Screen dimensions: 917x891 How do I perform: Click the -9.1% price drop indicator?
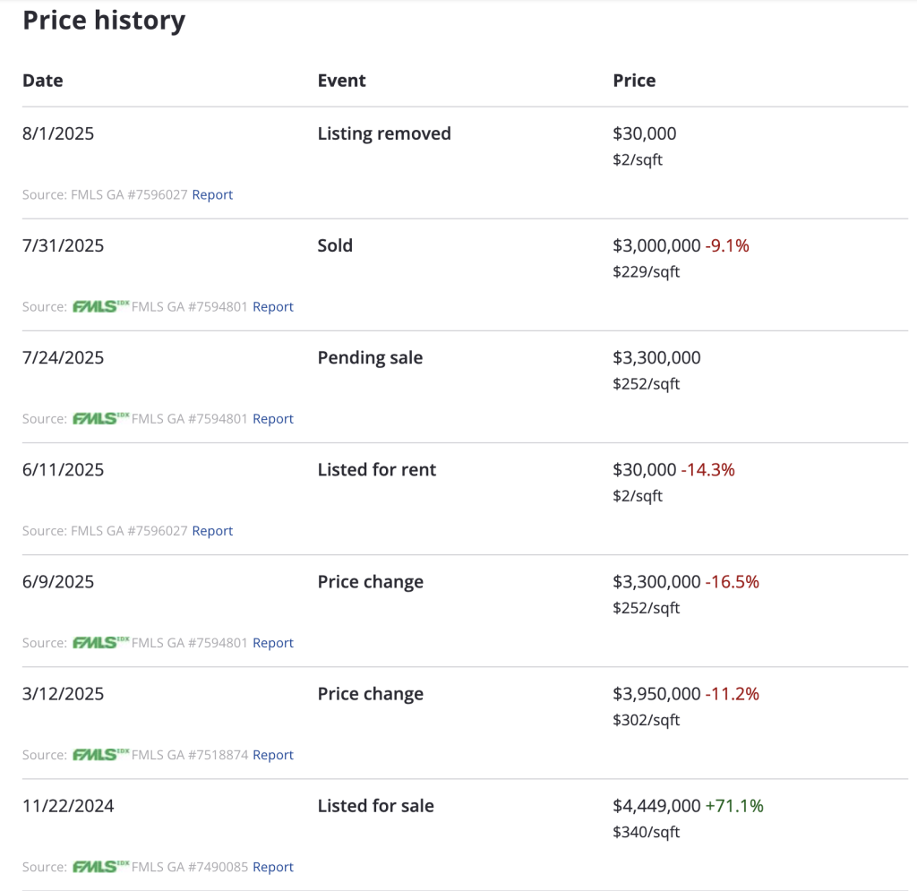pyautogui.click(x=726, y=245)
